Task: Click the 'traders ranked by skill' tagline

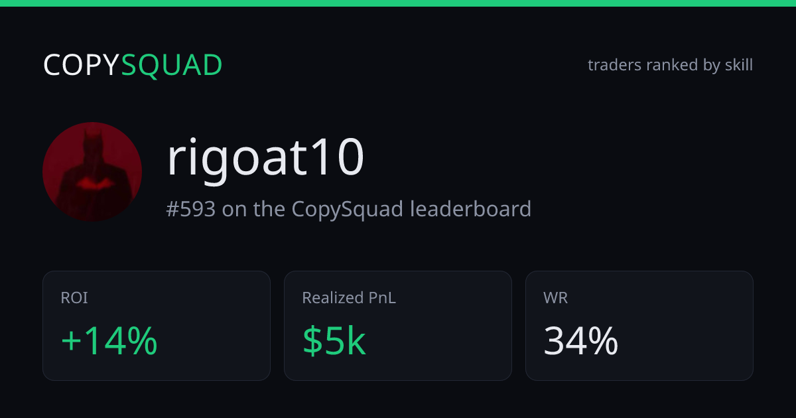Action: (x=670, y=65)
